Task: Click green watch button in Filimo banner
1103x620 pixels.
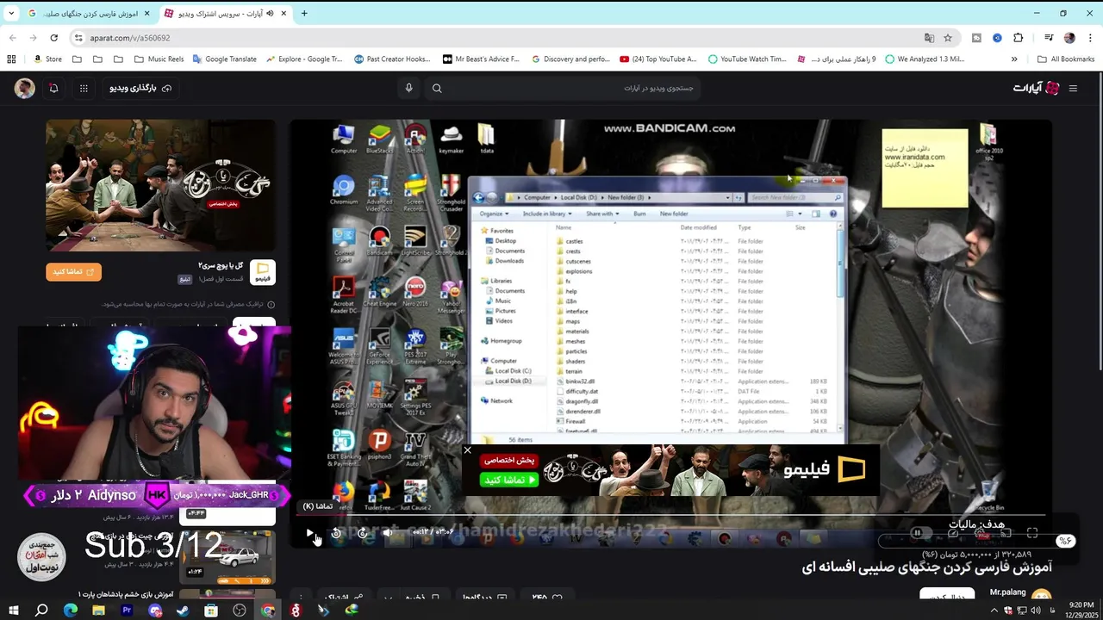Action: 508,480
